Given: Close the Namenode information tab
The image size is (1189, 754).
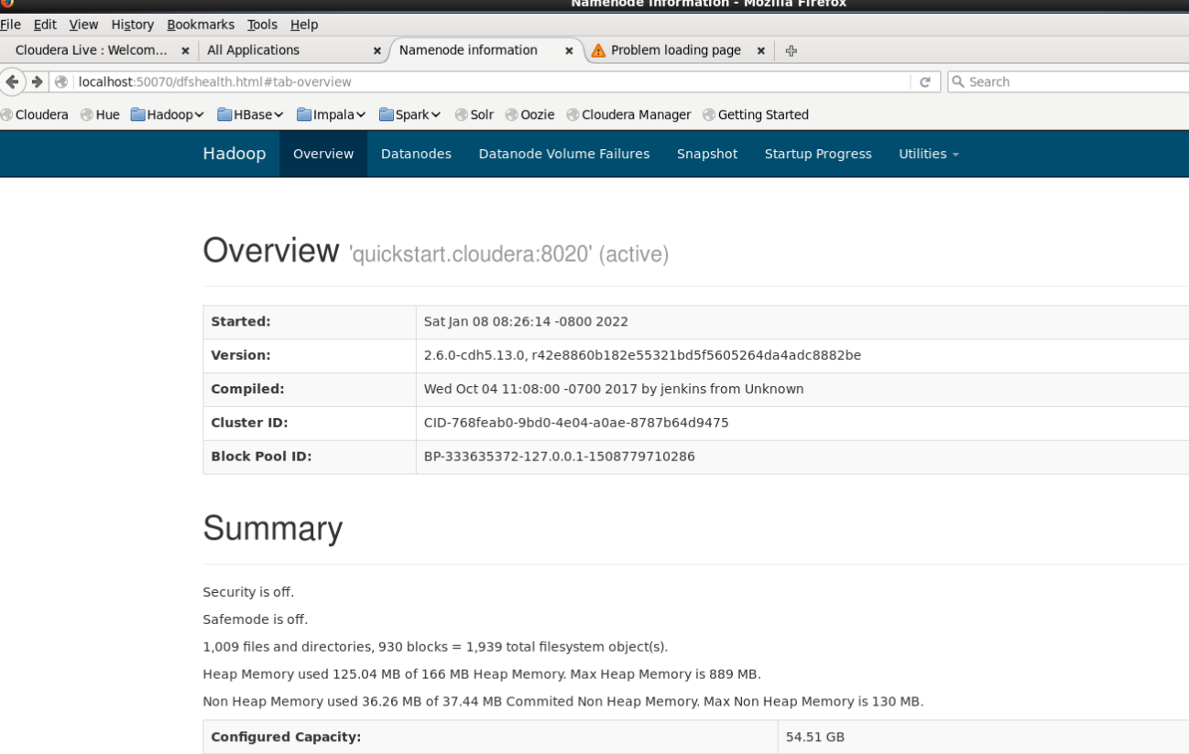Looking at the screenshot, I should click(x=569, y=50).
